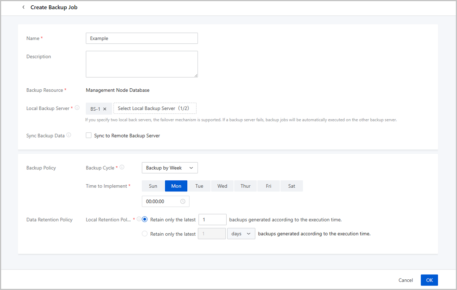Click info icon beside Local Retention Policy
Image resolution: width=457 pixels, height=290 pixels.
(x=139, y=219)
